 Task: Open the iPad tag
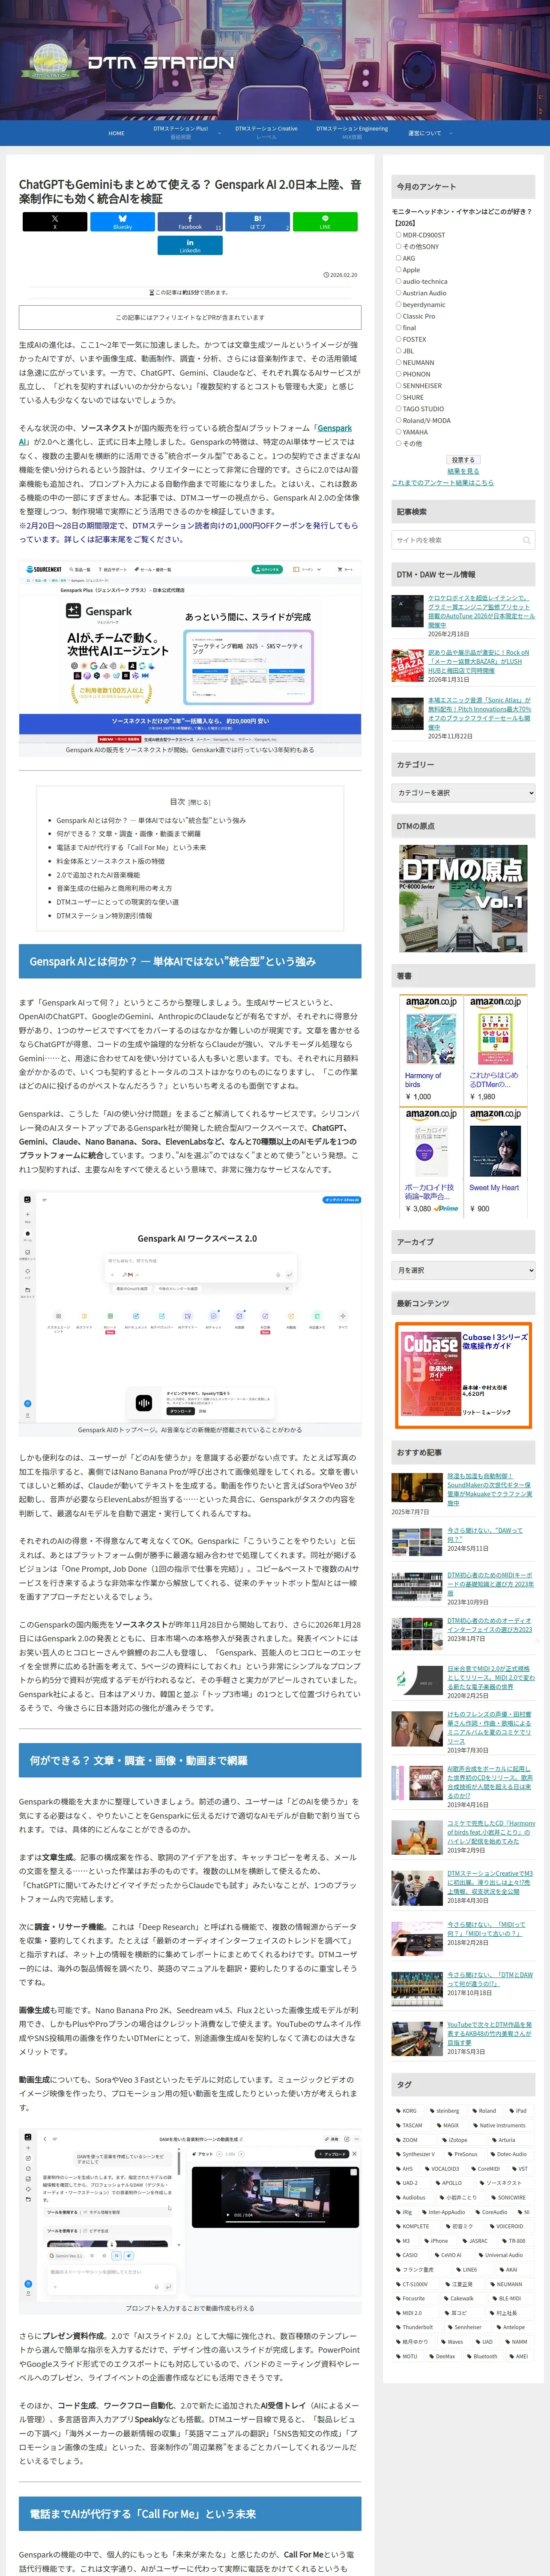tap(520, 2111)
